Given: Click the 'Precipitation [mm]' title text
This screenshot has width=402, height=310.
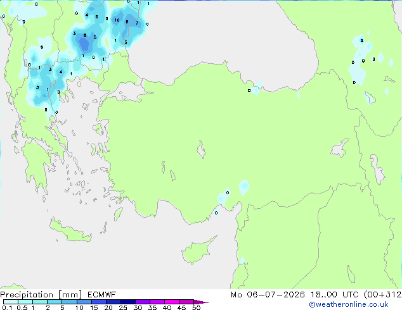Looking at the screenshot, I should (x=41, y=295).
